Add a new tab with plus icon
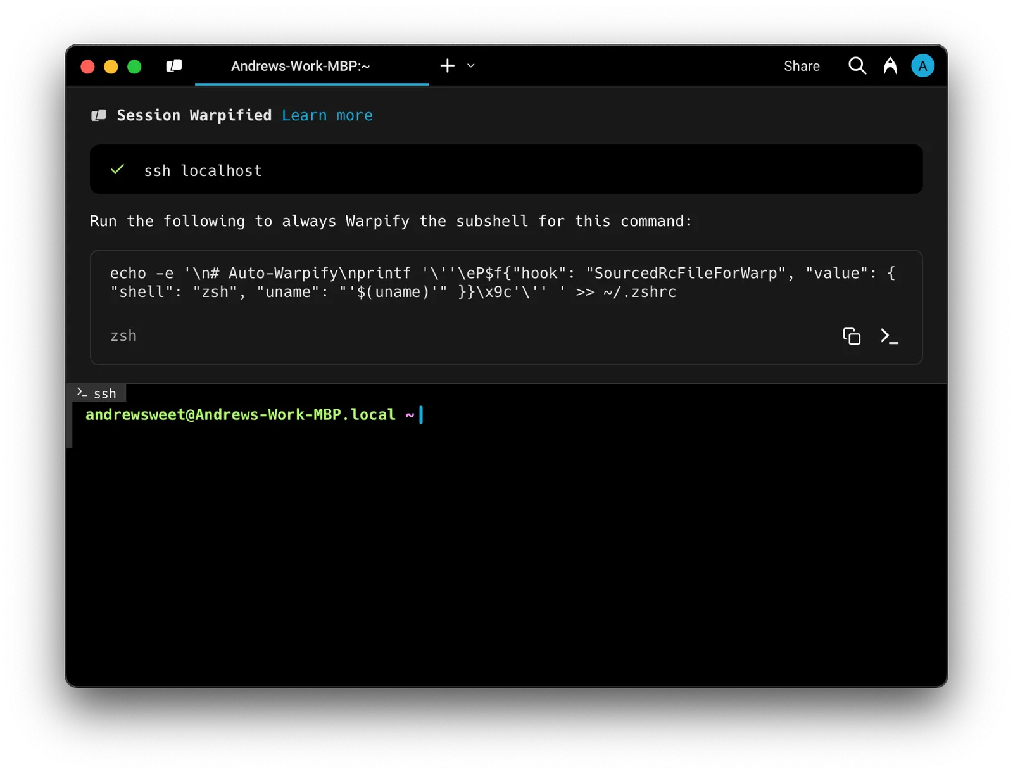 click(448, 65)
